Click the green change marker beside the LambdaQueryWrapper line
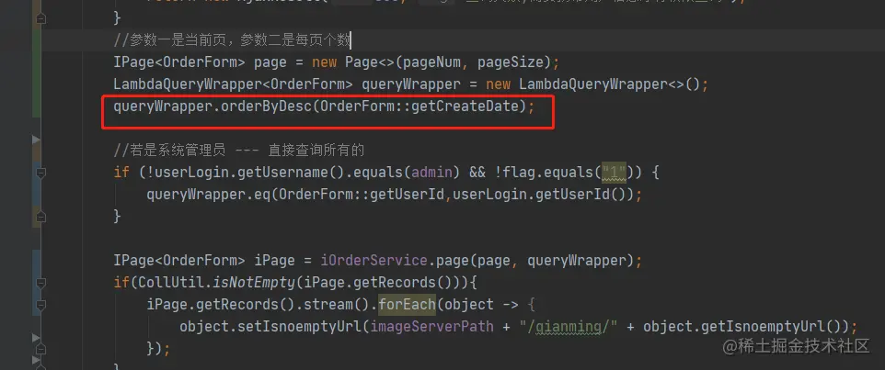 (37, 84)
